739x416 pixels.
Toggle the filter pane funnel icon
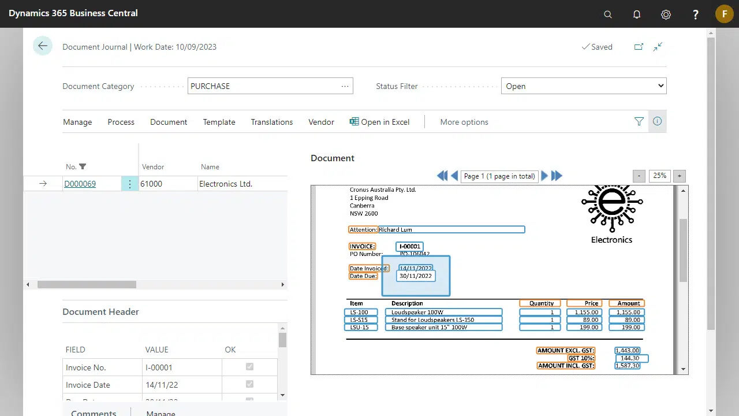[639, 121]
